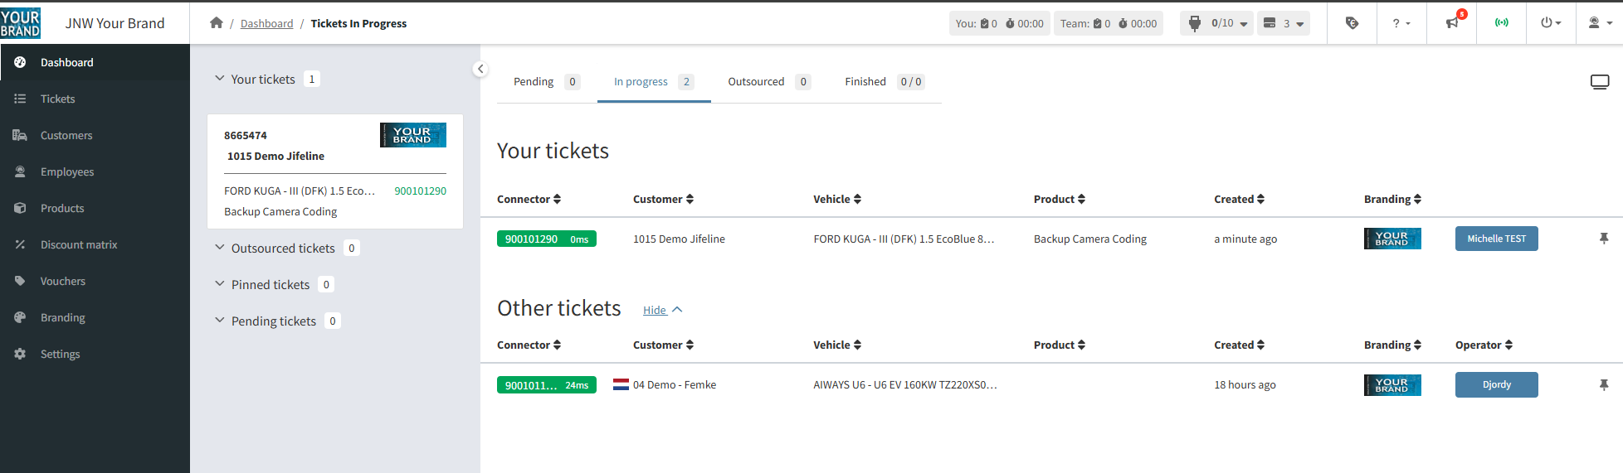Viewport: 1623px width, 473px height.
Task: Open the Finished tab
Action: [865, 81]
